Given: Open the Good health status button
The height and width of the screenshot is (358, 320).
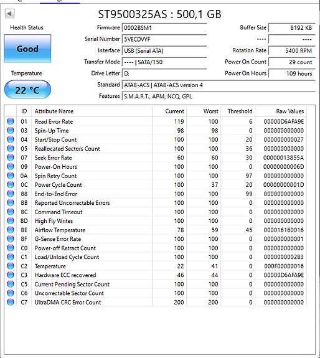Looking at the screenshot, I should point(27,49).
